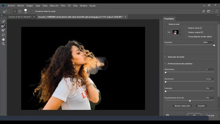Click the Invertir button
Screen dimensions: 220x124
pyautogui.click(x=201, y=106)
